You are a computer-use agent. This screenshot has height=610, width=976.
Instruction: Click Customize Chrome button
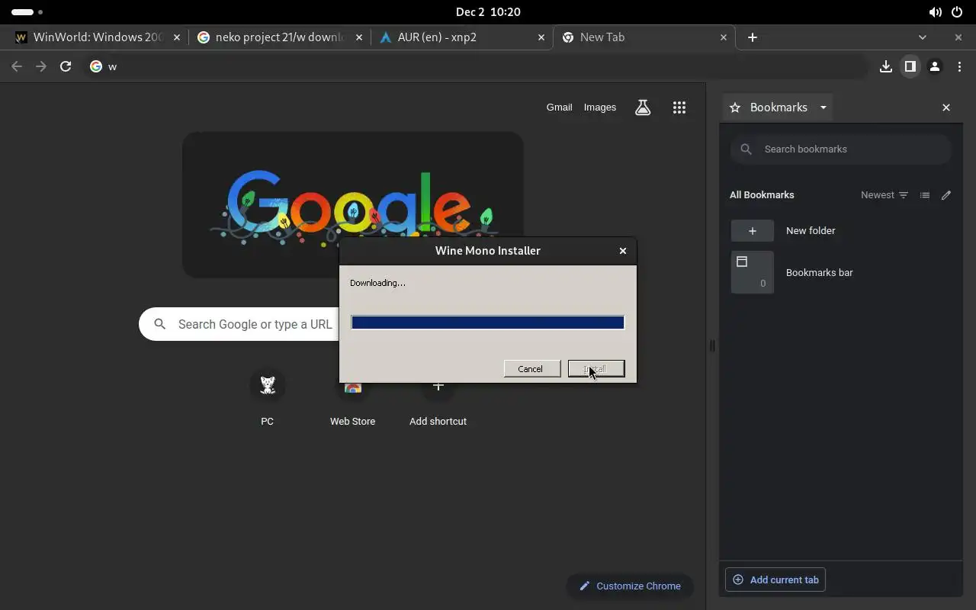coord(630,586)
